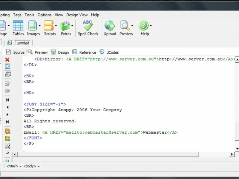
Task: Switch to the Reference tab
Action: coord(84,52)
